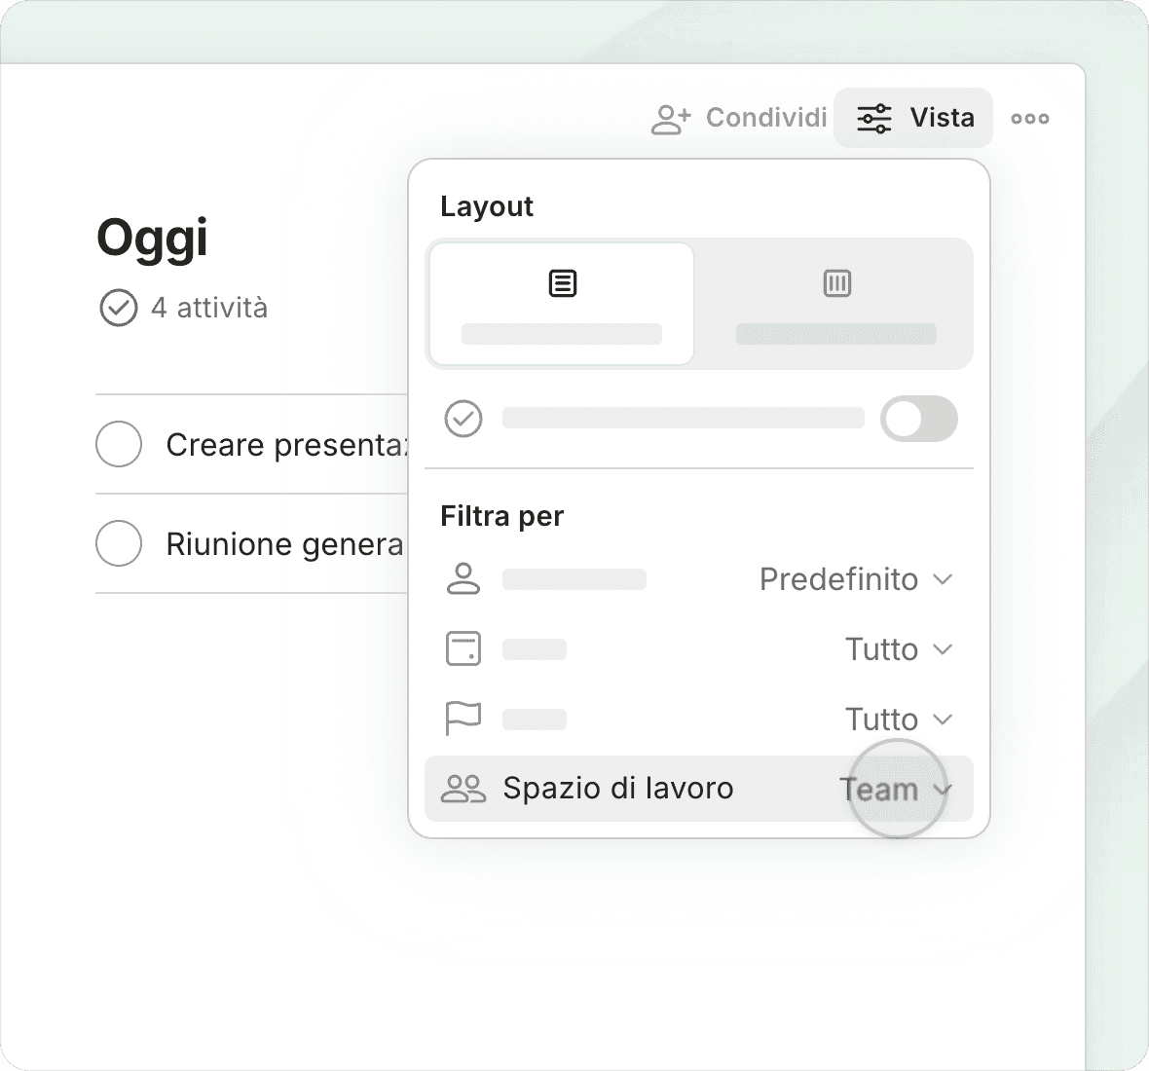The image size is (1149, 1071).
Task: Expand the Tutto dropdown beside calendar icon
Action: (898, 649)
